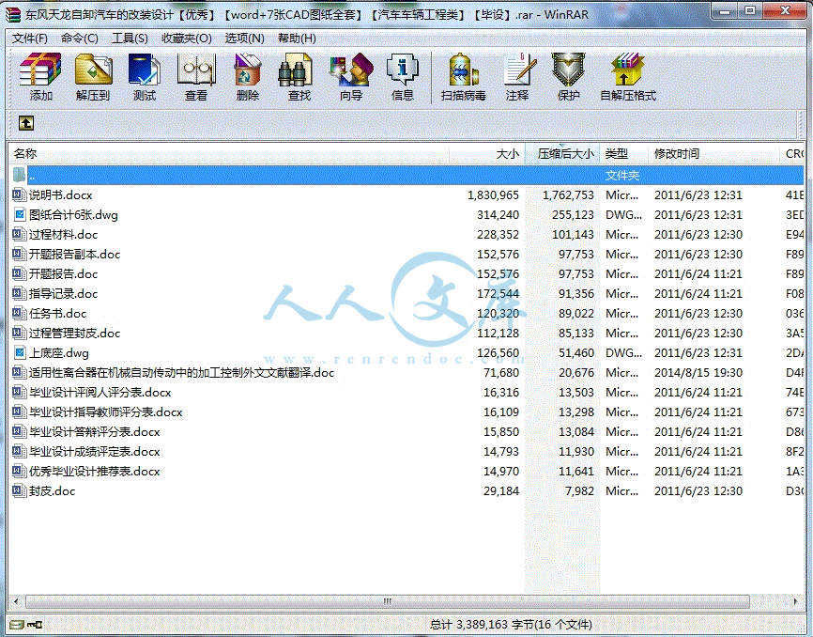
Task: Open the Help (帮助) menu
Action: pyautogui.click(x=297, y=39)
